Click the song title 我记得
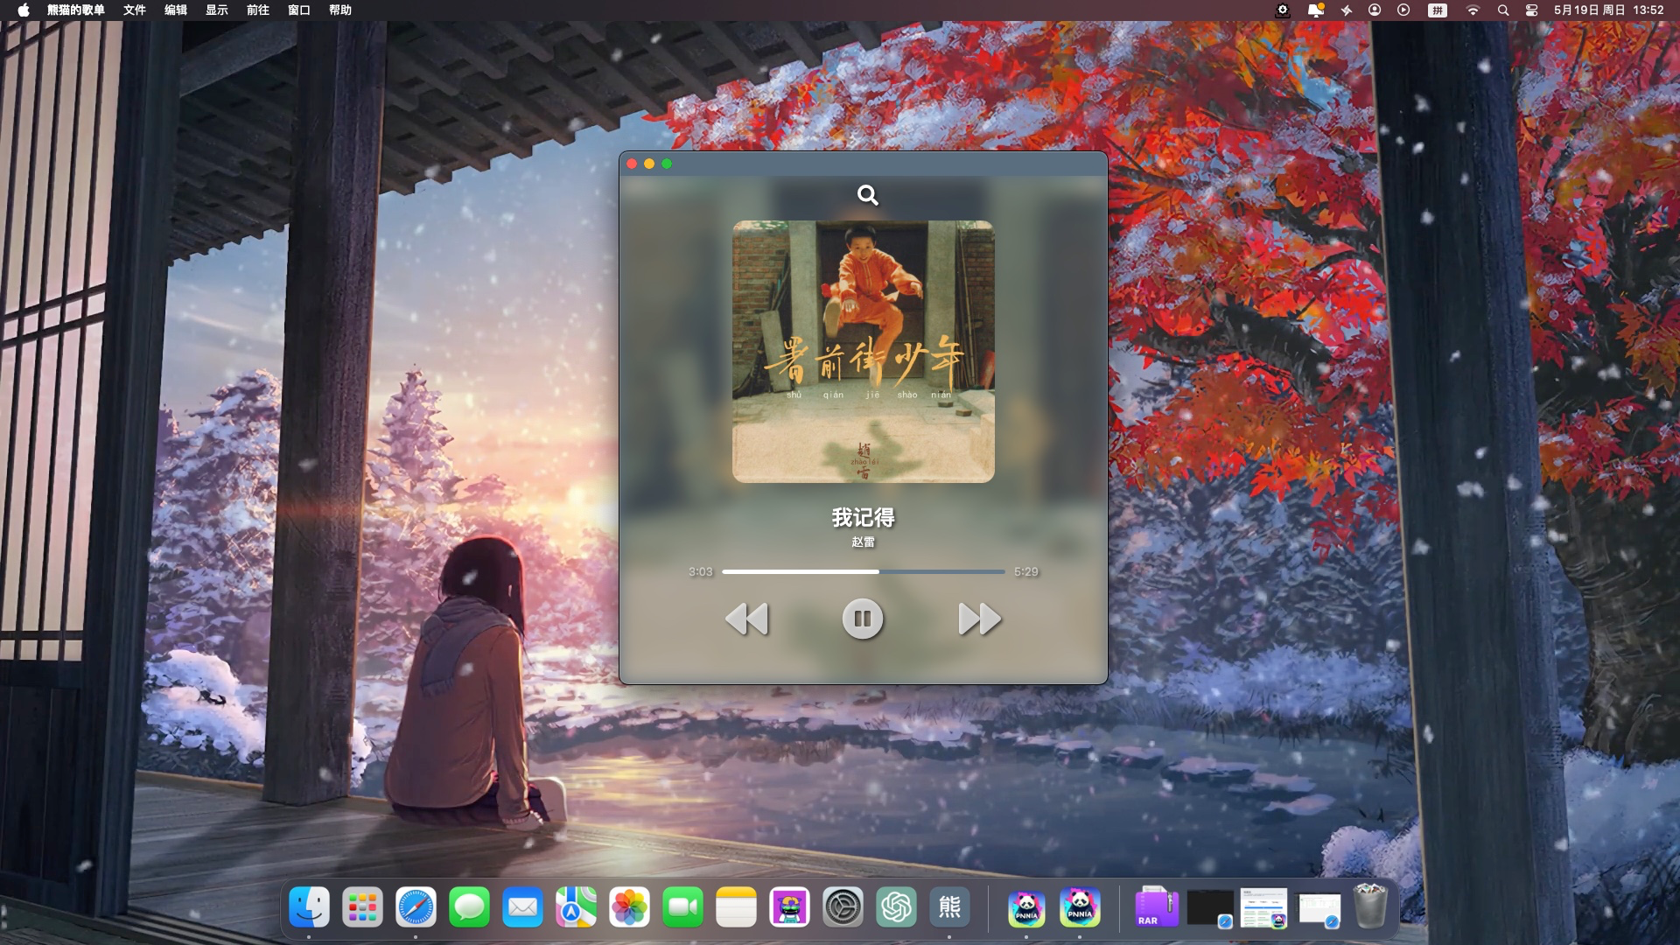The width and height of the screenshot is (1680, 945). point(863,517)
